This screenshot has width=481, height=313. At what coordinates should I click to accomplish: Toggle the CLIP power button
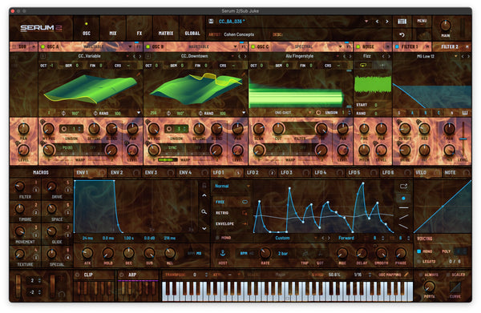pos(77,275)
